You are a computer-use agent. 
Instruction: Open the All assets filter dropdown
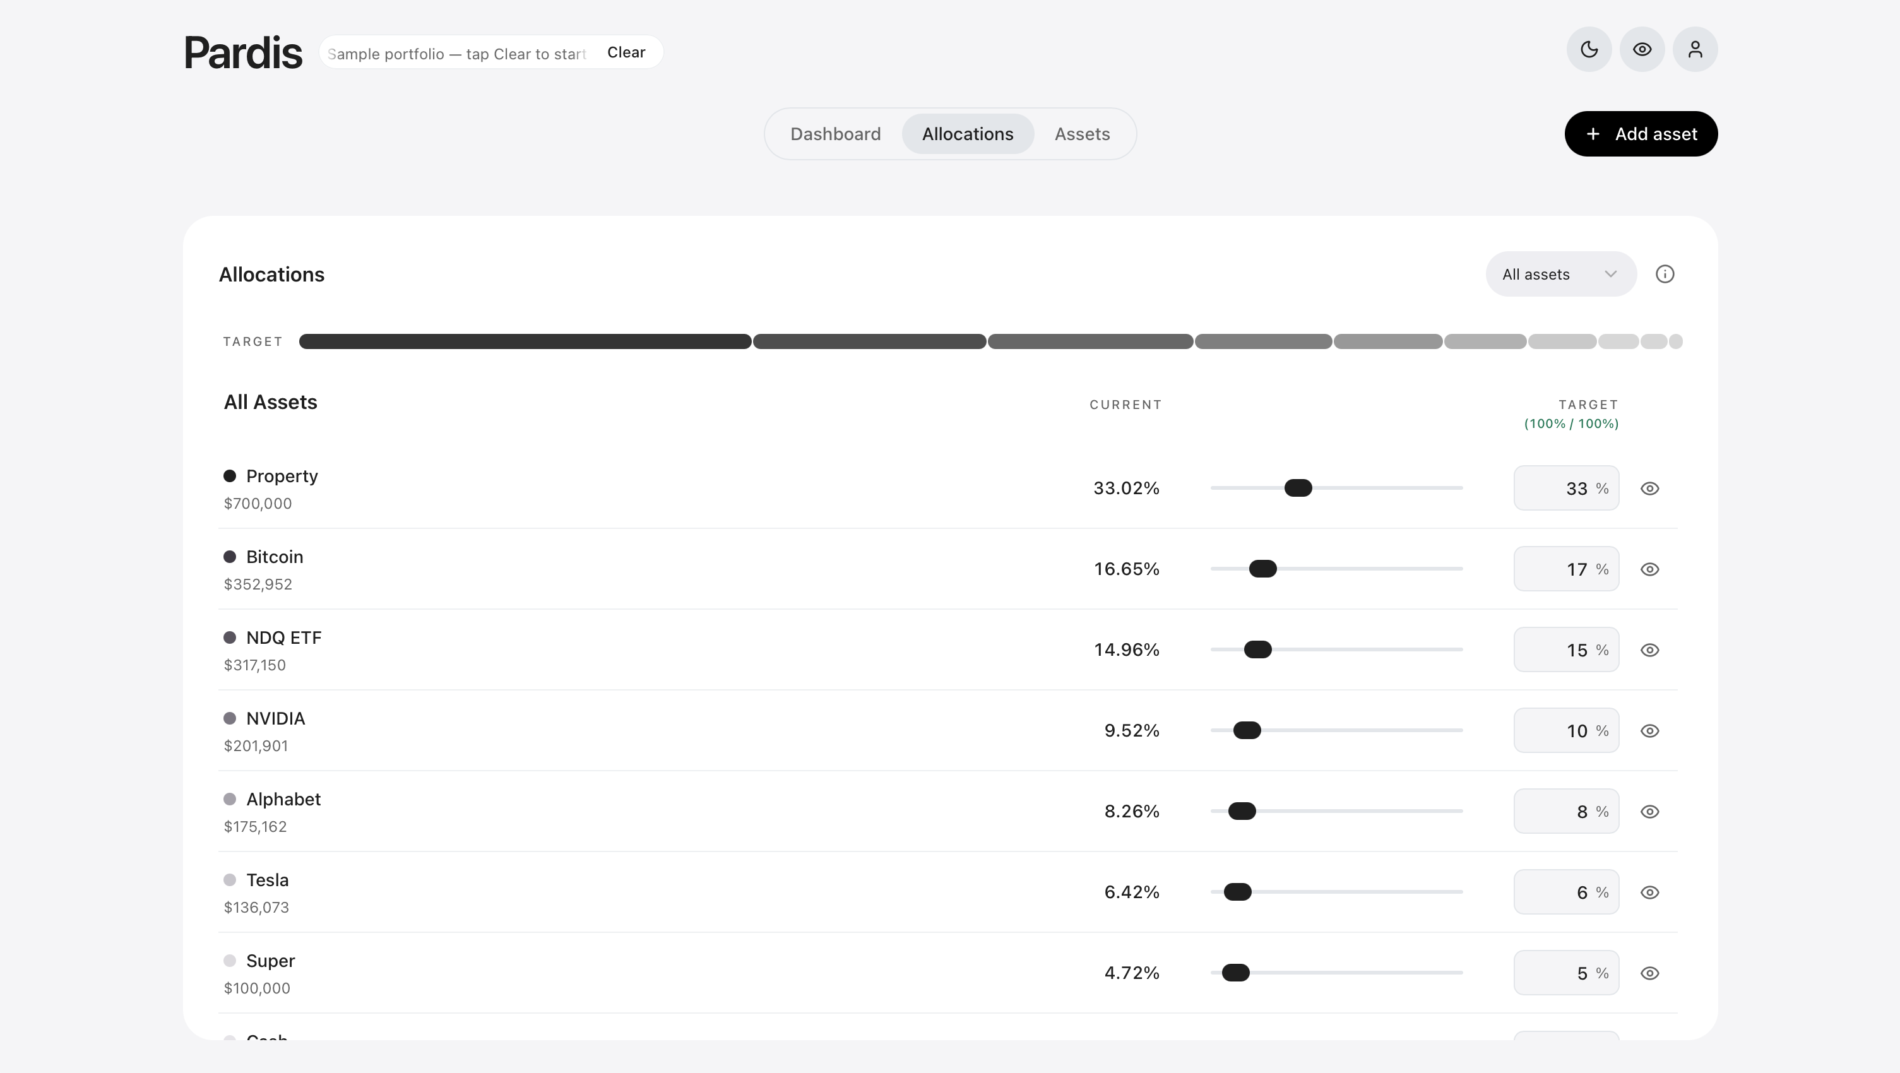pos(1560,275)
